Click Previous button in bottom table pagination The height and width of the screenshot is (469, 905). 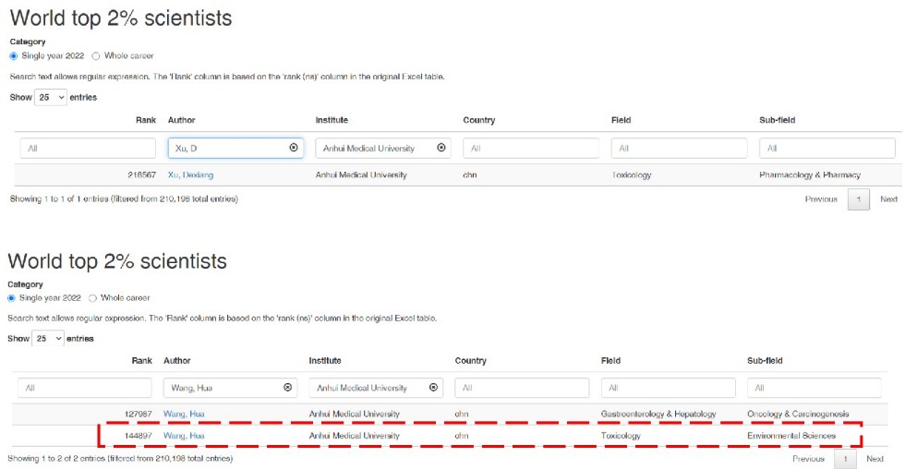pos(809,459)
